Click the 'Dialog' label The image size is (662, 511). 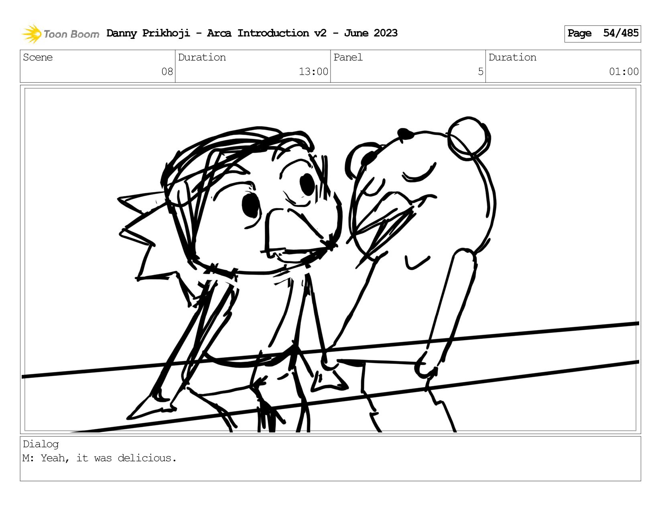[41, 444]
